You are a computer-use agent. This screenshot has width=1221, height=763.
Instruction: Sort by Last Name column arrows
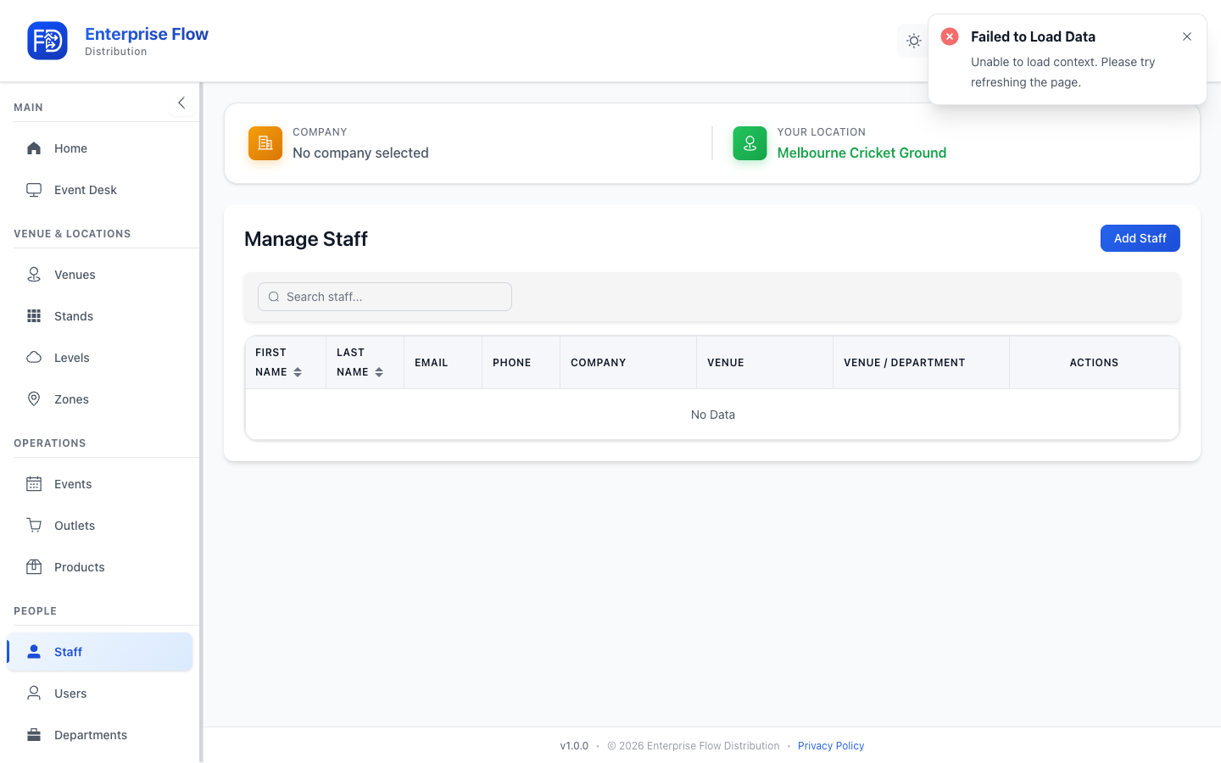tap(379, 372)
